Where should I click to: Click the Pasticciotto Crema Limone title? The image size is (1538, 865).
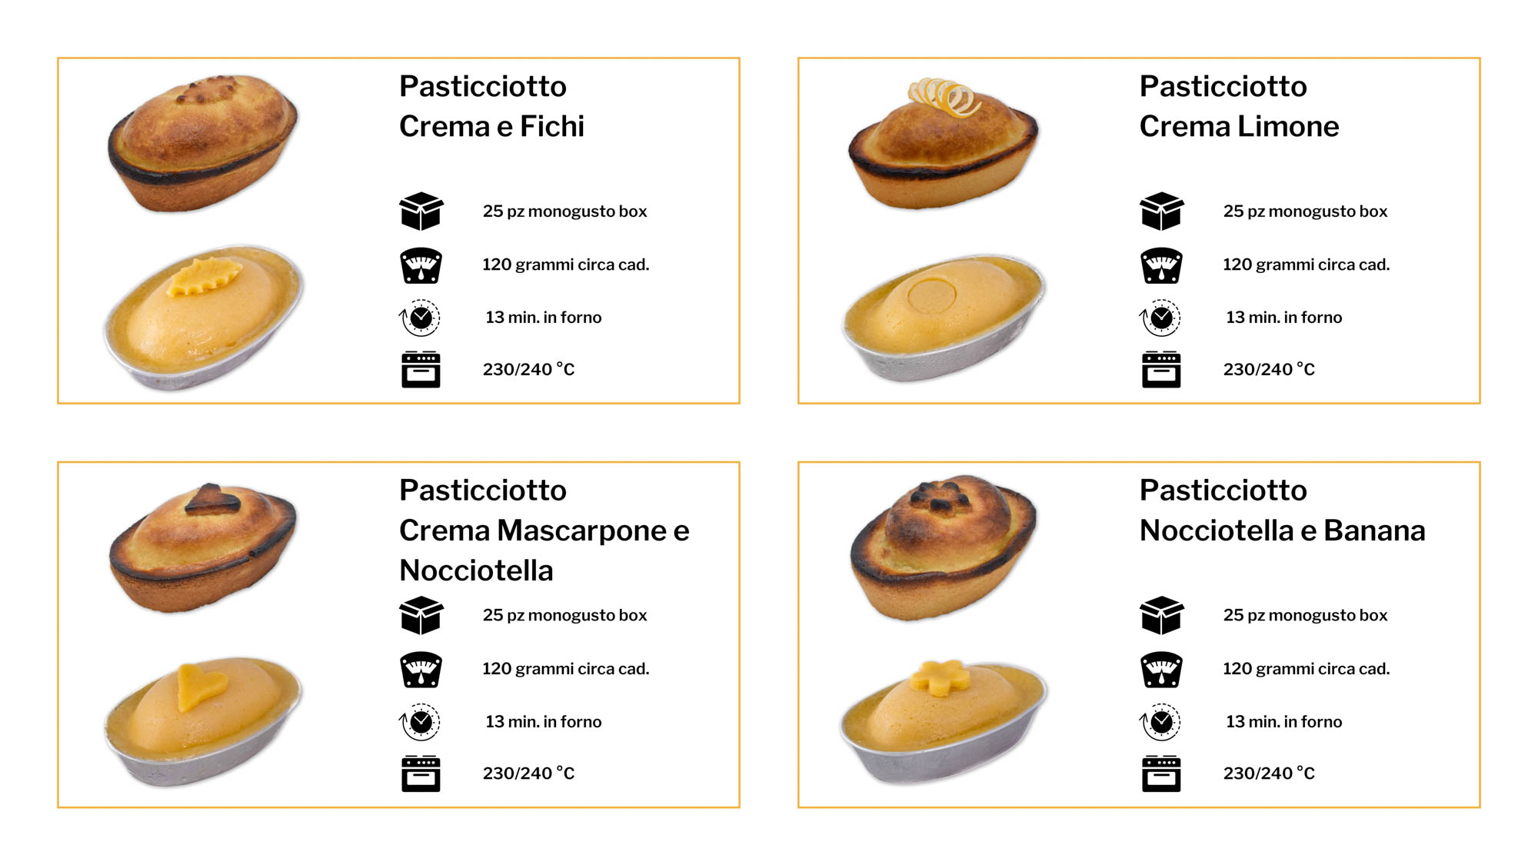[x=1238, y=106]
